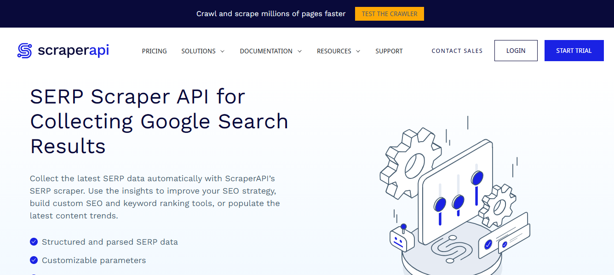This screenshot has width=614, height=275.
Task: Click the SERP Scraper API page heading
Action: [159, 121]
